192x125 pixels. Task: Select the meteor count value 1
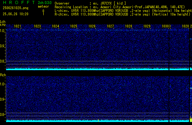tap(43, 14)
